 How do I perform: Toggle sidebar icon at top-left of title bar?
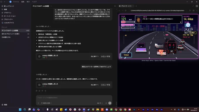pyautogui.click(x=1, y=2)
